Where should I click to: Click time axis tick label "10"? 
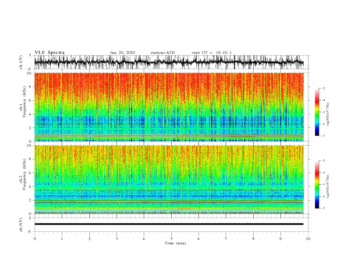coord(308,239)
